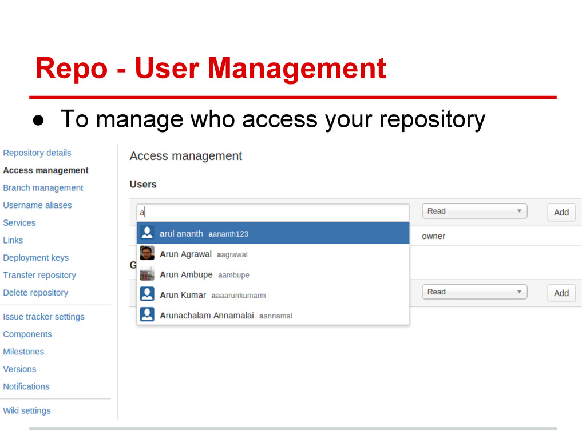Click the 'Access management' page heading
This screenshot has width=586, height=439.
[186, 156]
